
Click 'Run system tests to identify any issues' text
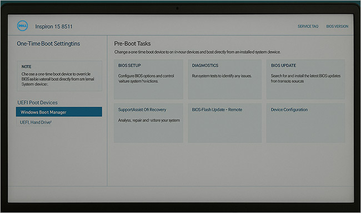tap(222, 76)
